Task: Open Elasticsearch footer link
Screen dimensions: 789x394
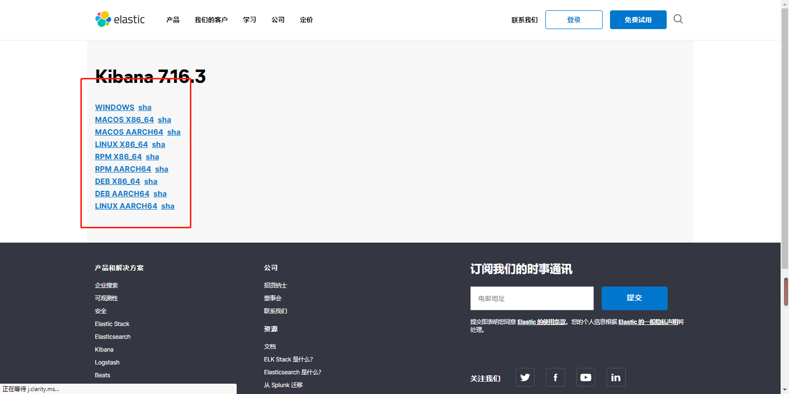Action: 112,337
